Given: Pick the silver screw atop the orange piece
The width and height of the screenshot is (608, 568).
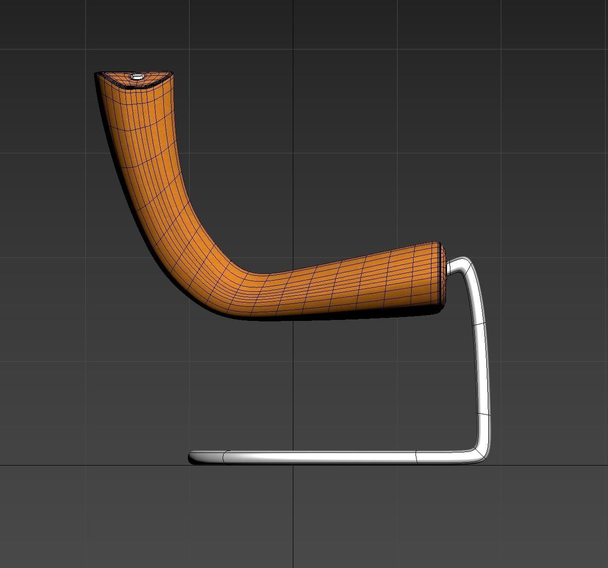Looking at the screenshot, I should click(x=137, y=77).
